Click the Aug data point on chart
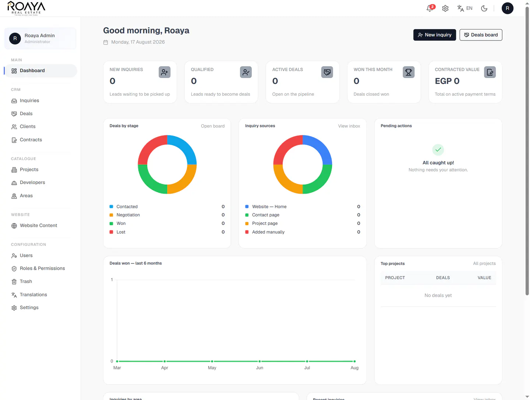Image resolution: width=530 pixels, height=400 pixels. (354, 361)
